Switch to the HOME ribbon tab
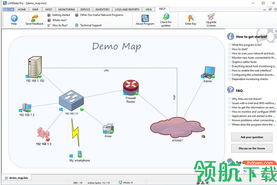 coord(22,10)
